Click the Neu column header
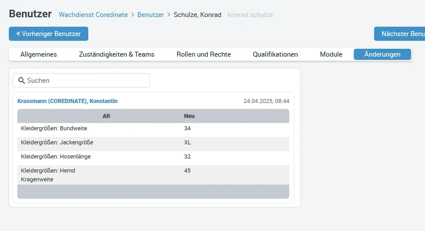 [189, 116]
